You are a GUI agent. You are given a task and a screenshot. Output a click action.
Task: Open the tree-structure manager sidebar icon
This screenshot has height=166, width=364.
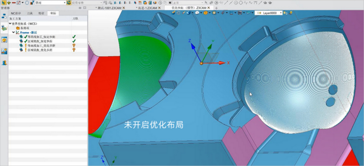(4, 16)
